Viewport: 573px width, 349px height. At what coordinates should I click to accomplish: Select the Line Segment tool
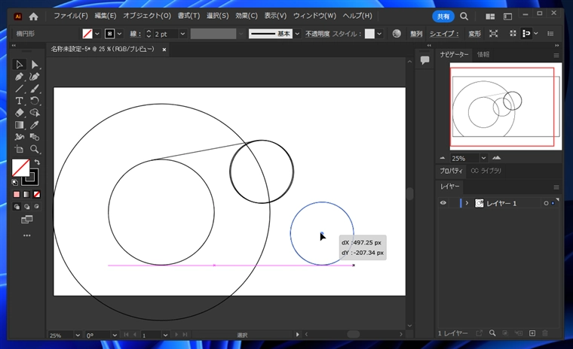coord(19,89)
